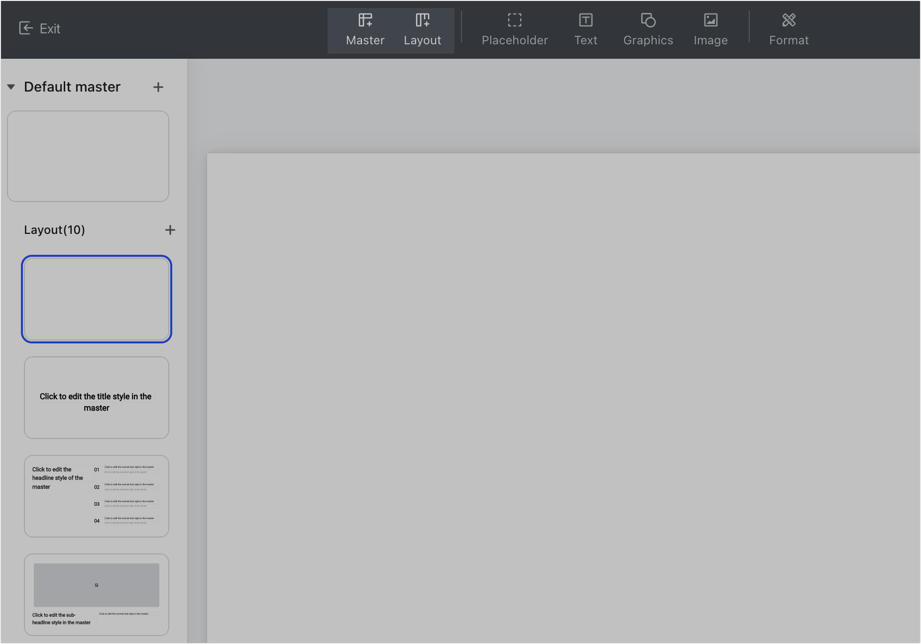921x644 pixels.
Task: Expand the Default master disclosure triangle
Action: (11, 87)
